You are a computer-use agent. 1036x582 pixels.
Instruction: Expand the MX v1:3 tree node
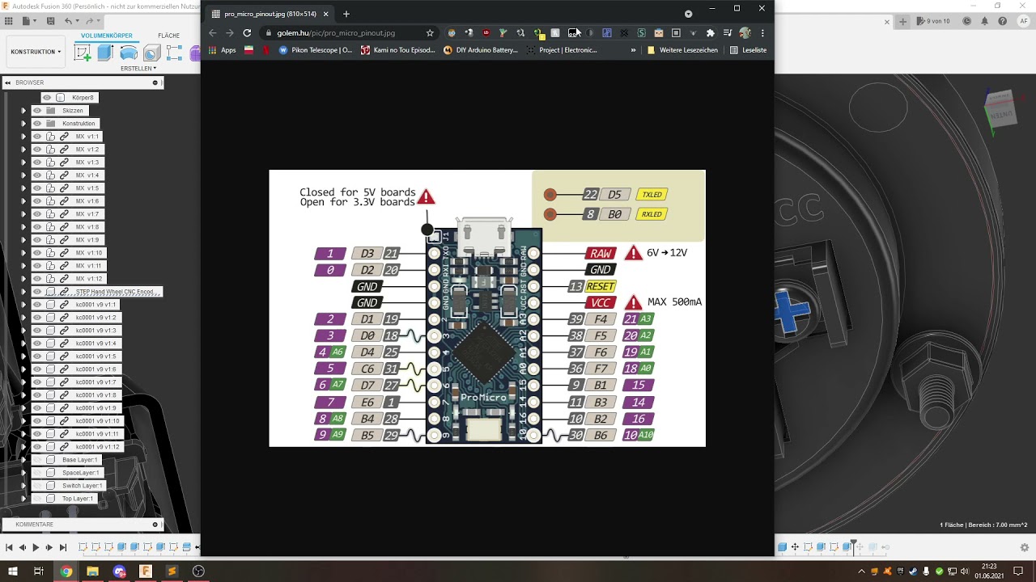coord(23,162)
